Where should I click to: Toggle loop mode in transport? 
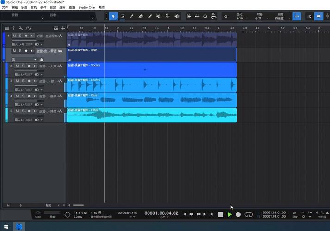(x=249, y=214)
